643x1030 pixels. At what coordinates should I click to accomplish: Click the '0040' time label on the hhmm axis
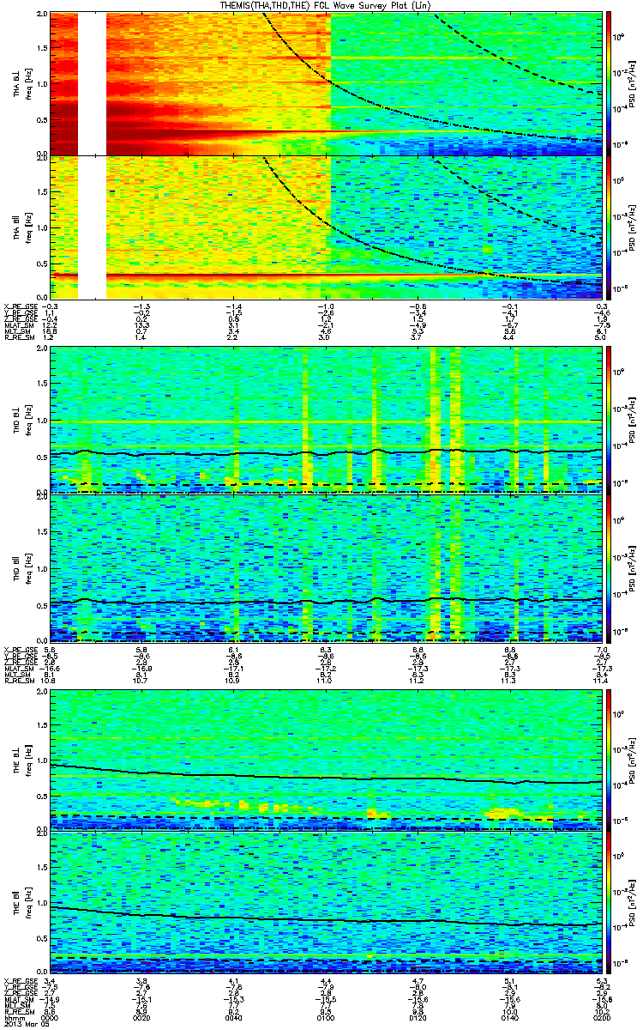[x=234, y=1017]
